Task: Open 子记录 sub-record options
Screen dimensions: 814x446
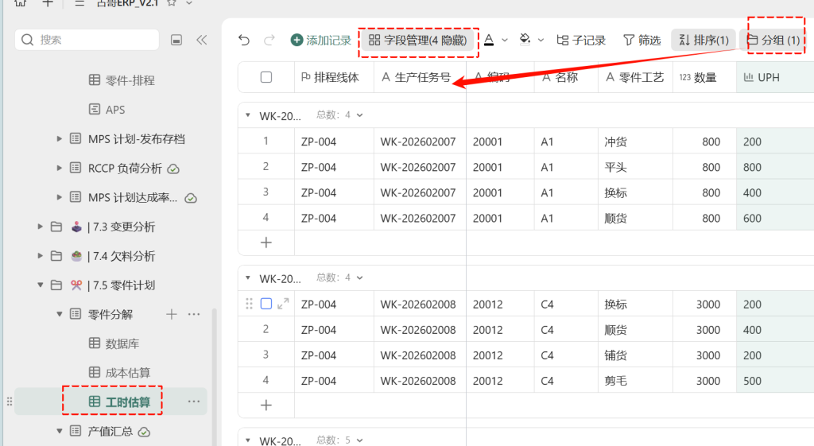Action: click(x=581, y=40)
